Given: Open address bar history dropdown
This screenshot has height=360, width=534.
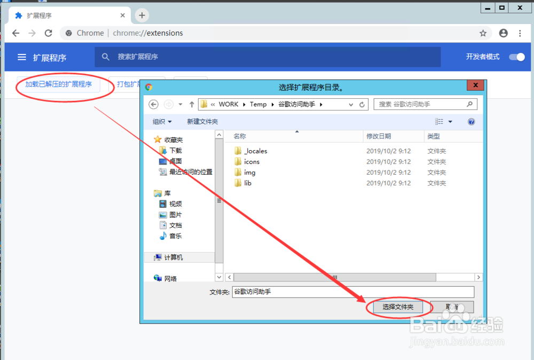Looking at the screenshot, I should click(x=351, y=105).
